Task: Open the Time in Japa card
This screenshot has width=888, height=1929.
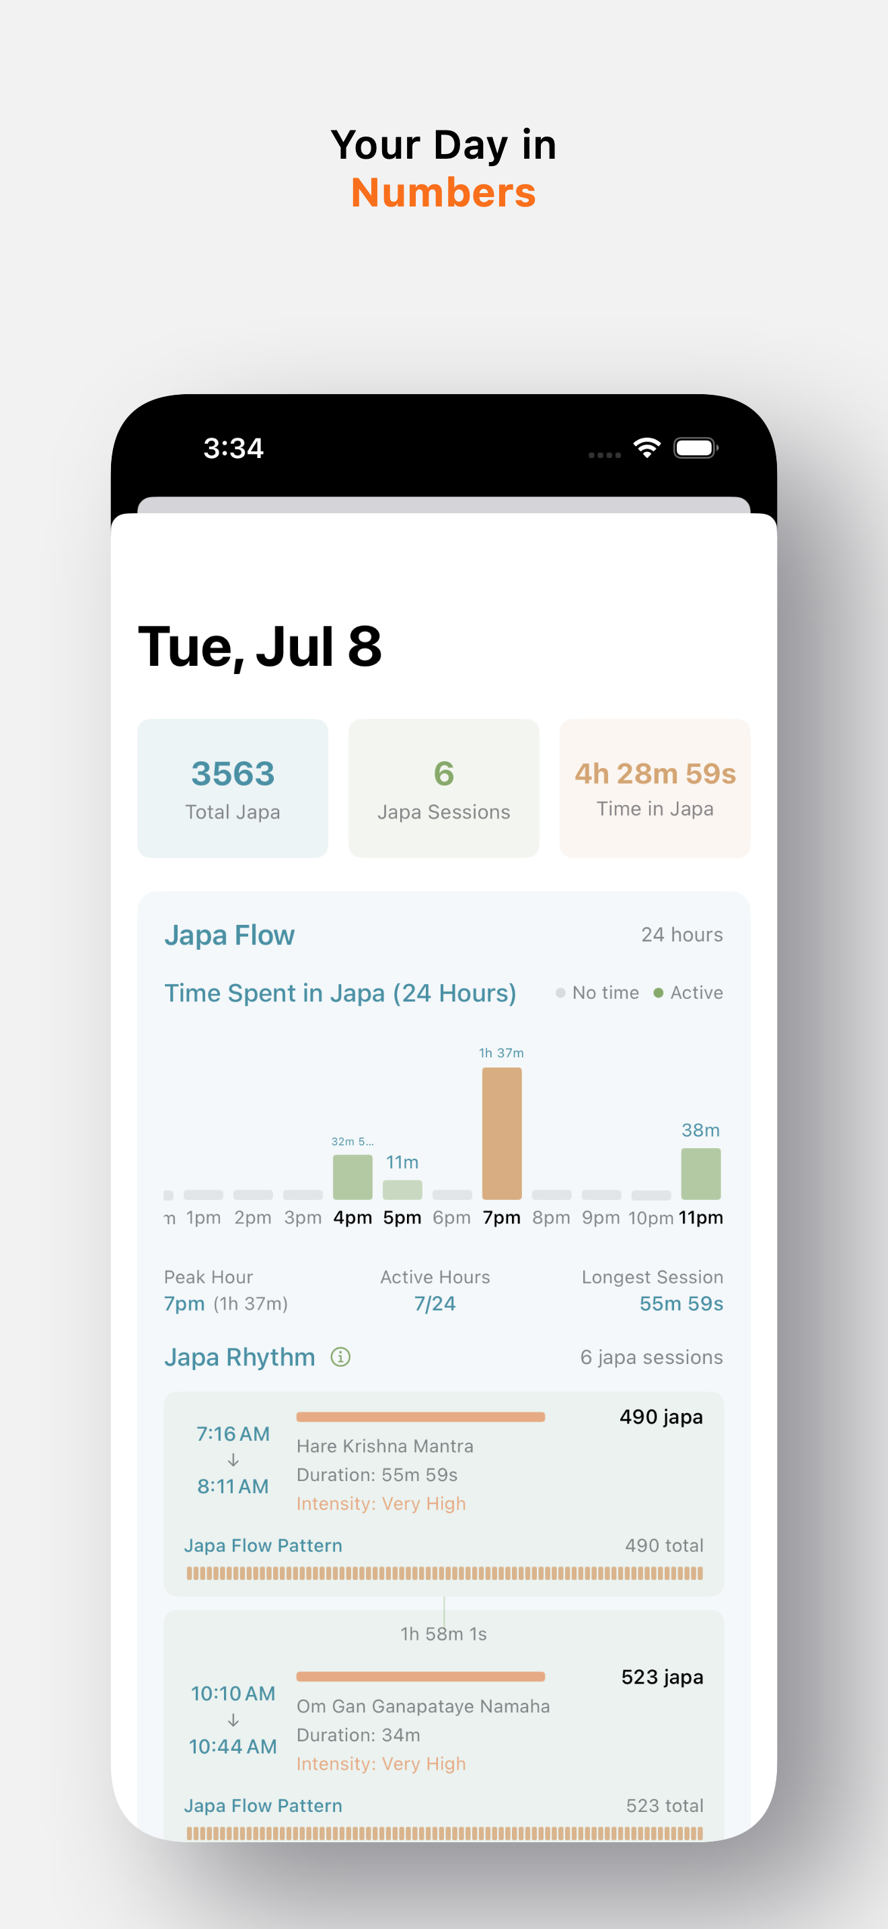Action: point(655,788)
